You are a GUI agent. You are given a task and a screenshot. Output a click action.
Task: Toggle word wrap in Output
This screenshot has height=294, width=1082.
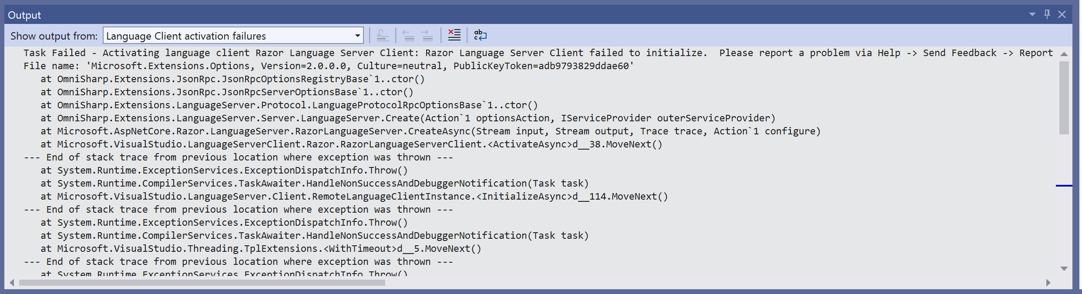(x=480, y=35)
